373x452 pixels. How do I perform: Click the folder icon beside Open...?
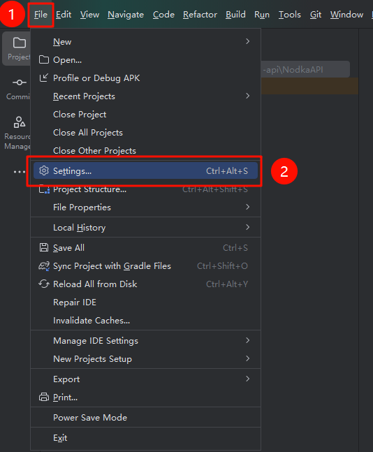[x=44, y=59]
